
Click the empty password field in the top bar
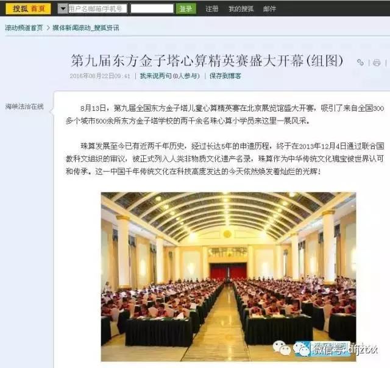tap(152, 9)
